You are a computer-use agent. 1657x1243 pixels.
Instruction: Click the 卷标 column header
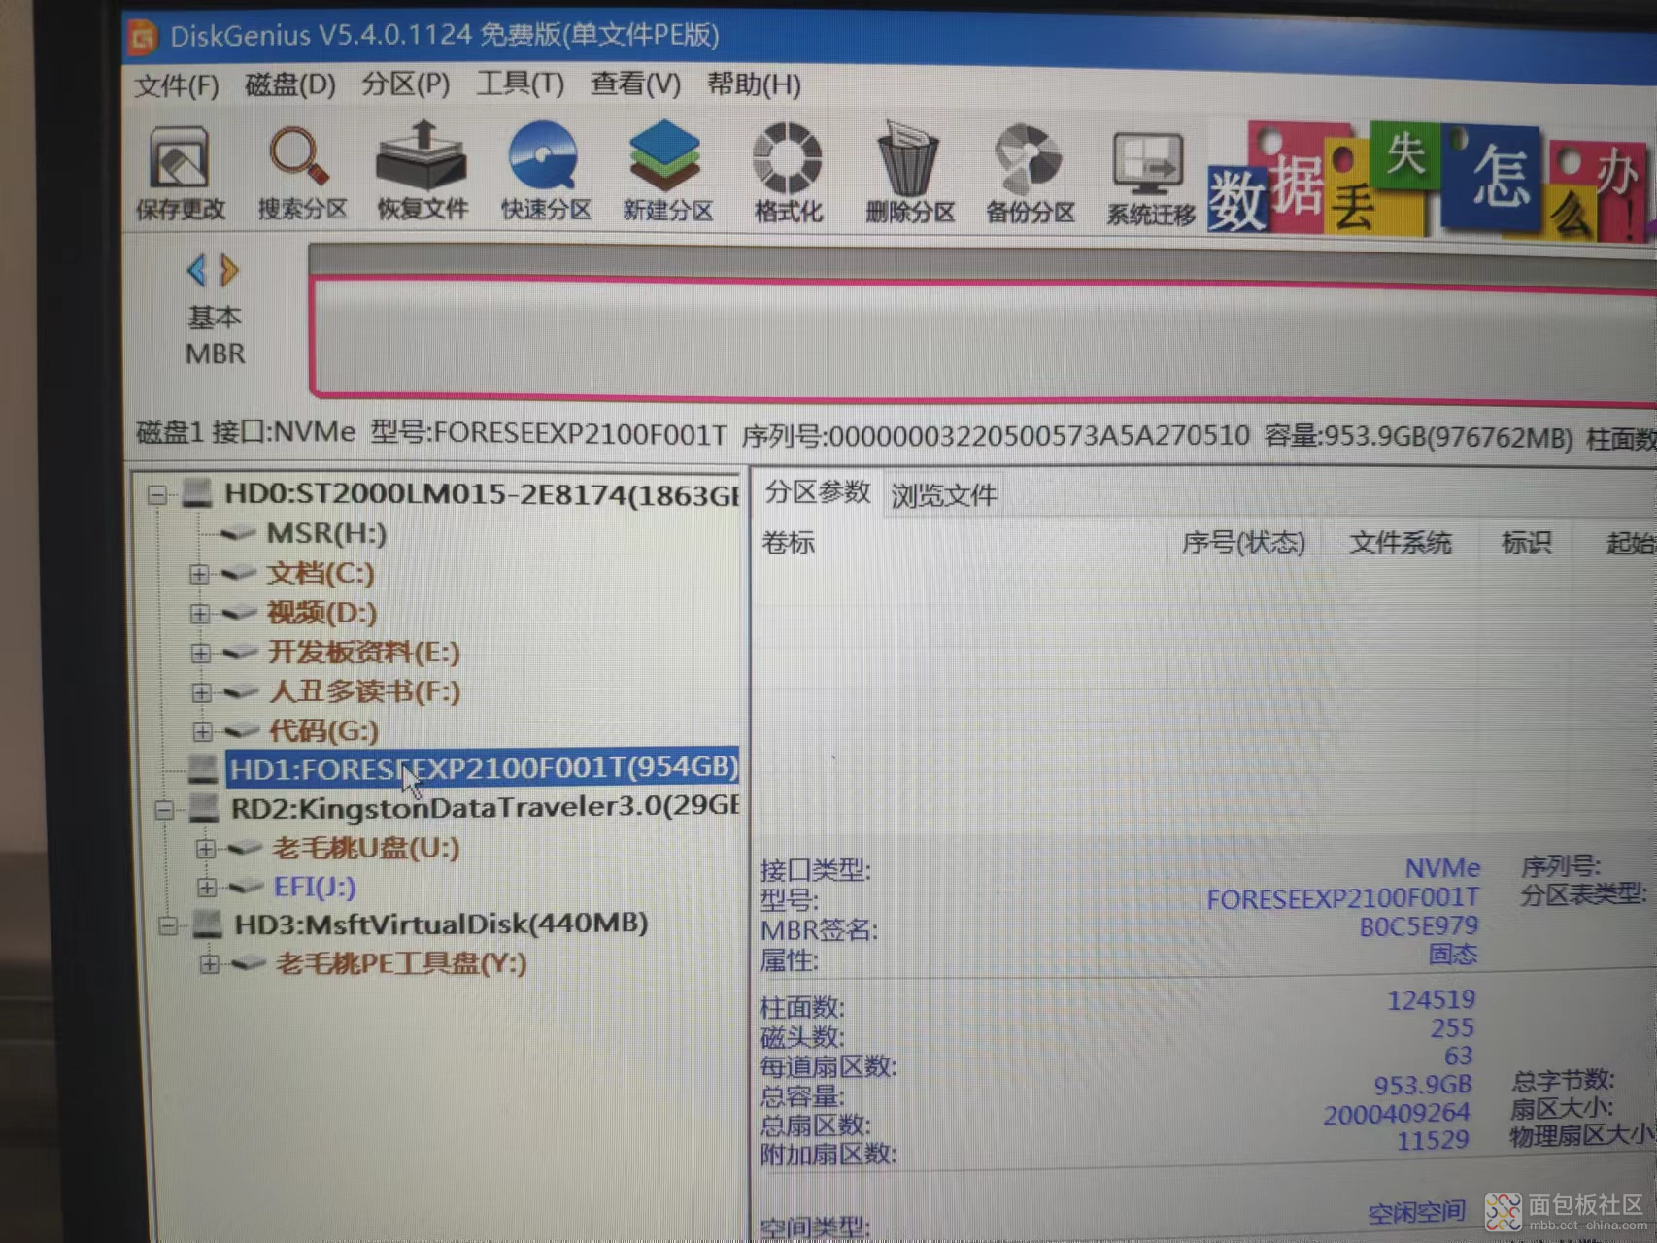click(x=788, y=543)
